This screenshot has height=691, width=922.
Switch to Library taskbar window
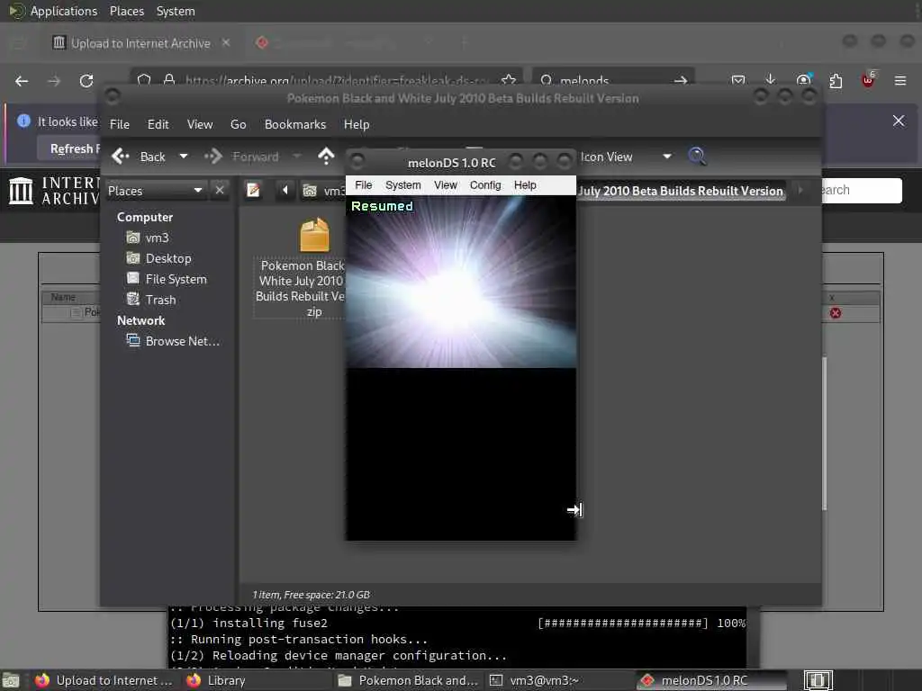(x=216, y=680)
